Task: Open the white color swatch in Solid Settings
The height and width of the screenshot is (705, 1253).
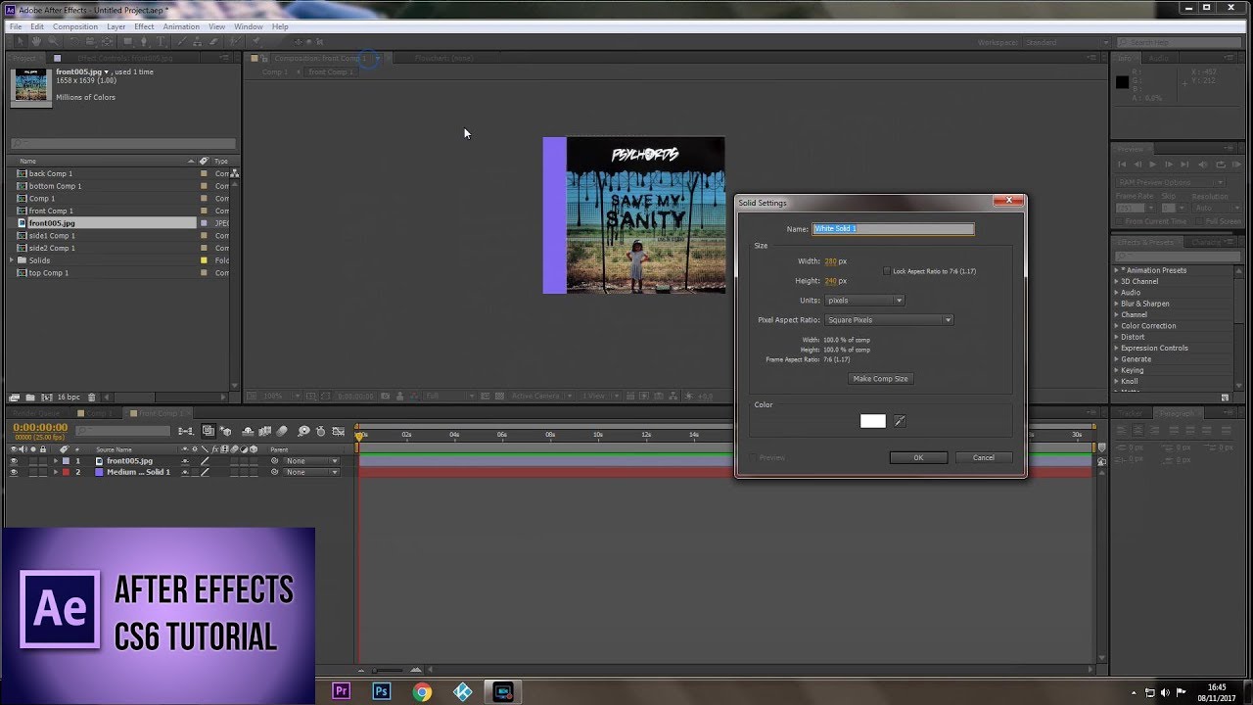Action: [x=873, y=421]
